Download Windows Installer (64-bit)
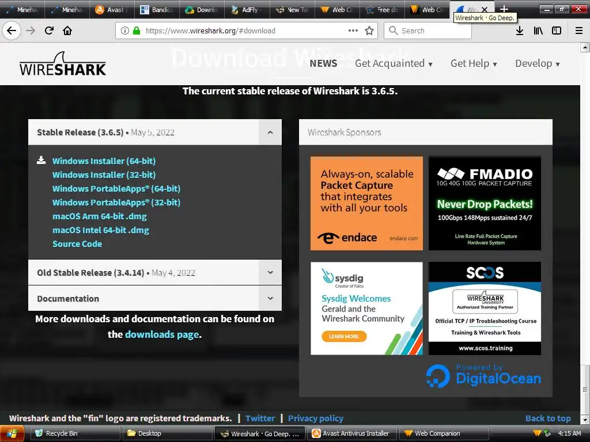 pos(104,161)
